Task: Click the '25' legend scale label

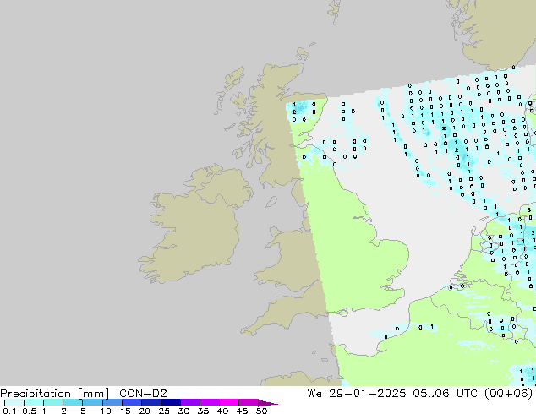Action: tap(164, 411)
